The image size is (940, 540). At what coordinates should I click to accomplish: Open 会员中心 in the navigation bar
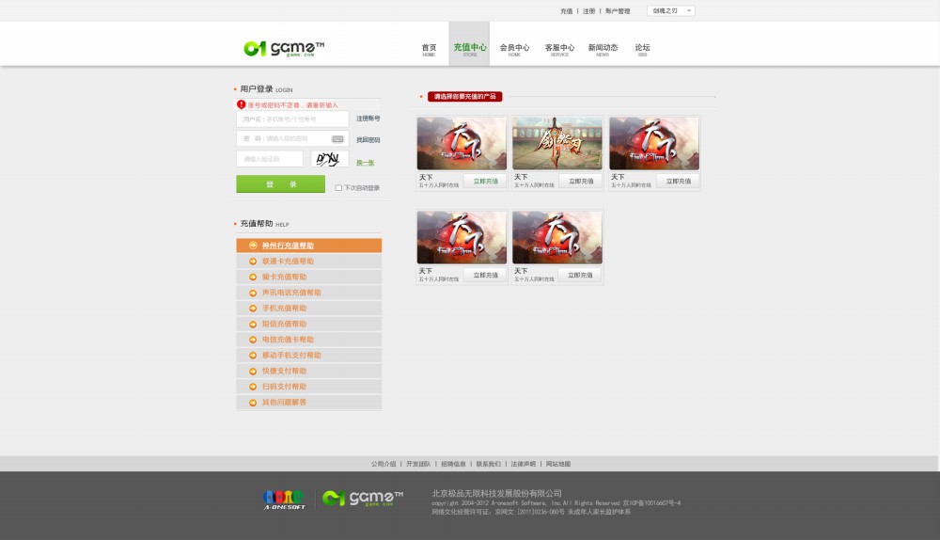[514, 50]
